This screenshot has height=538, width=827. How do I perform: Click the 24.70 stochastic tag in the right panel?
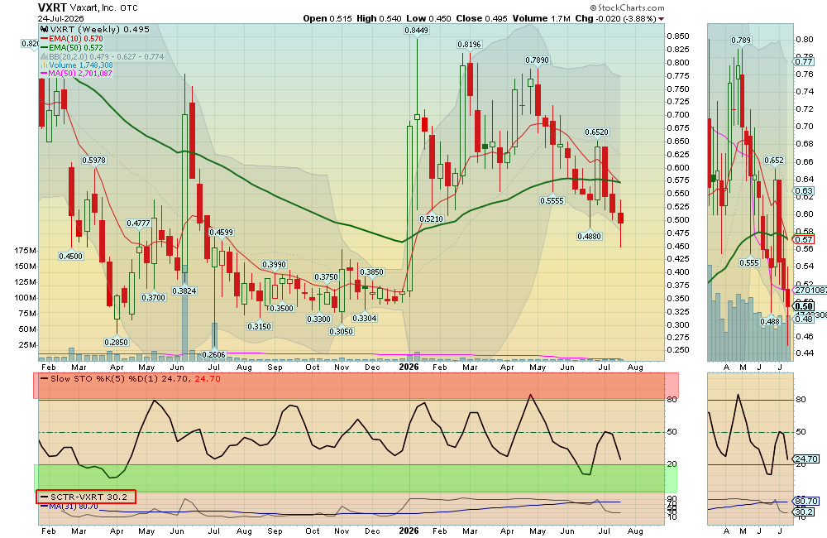pyautogui.click(x=805, y=459)
